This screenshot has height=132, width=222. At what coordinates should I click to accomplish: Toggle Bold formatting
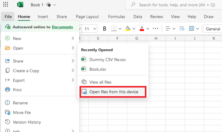click(x=104, y=29)
